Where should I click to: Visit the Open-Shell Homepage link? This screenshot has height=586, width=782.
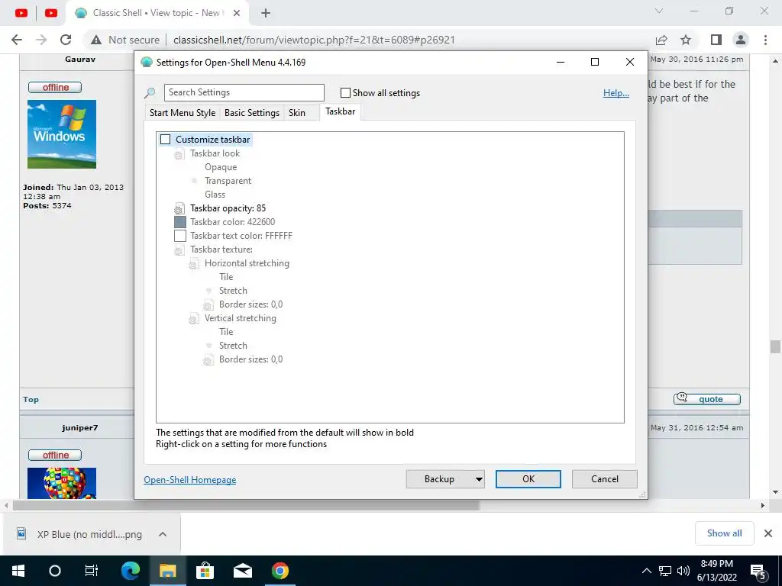189,480
